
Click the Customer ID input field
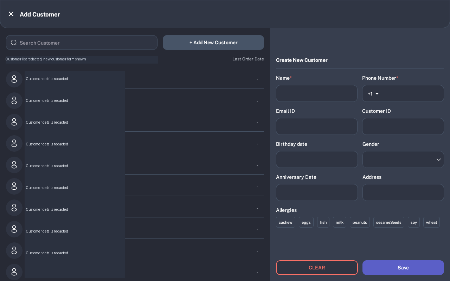click(x=403, y=126)
